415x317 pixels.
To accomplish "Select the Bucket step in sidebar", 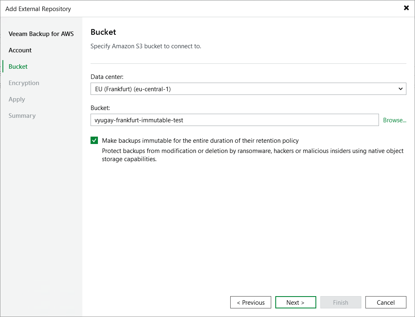I will click(18, 66).
